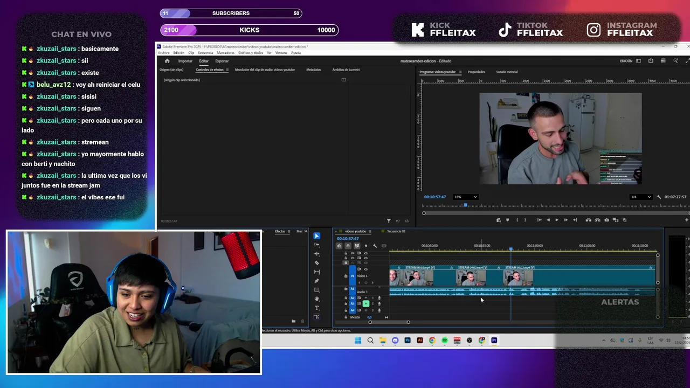Switch to Ámbitos de Lumetri tab
The width and height of the screenshot is (690, 388).
(x=346, y=70)
